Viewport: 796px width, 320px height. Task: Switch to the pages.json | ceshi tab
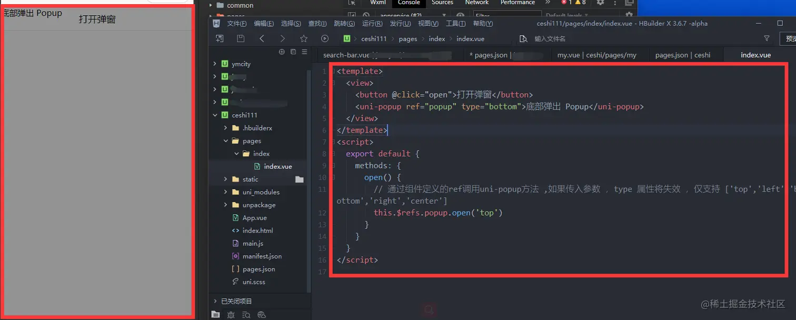click(683, 55)
